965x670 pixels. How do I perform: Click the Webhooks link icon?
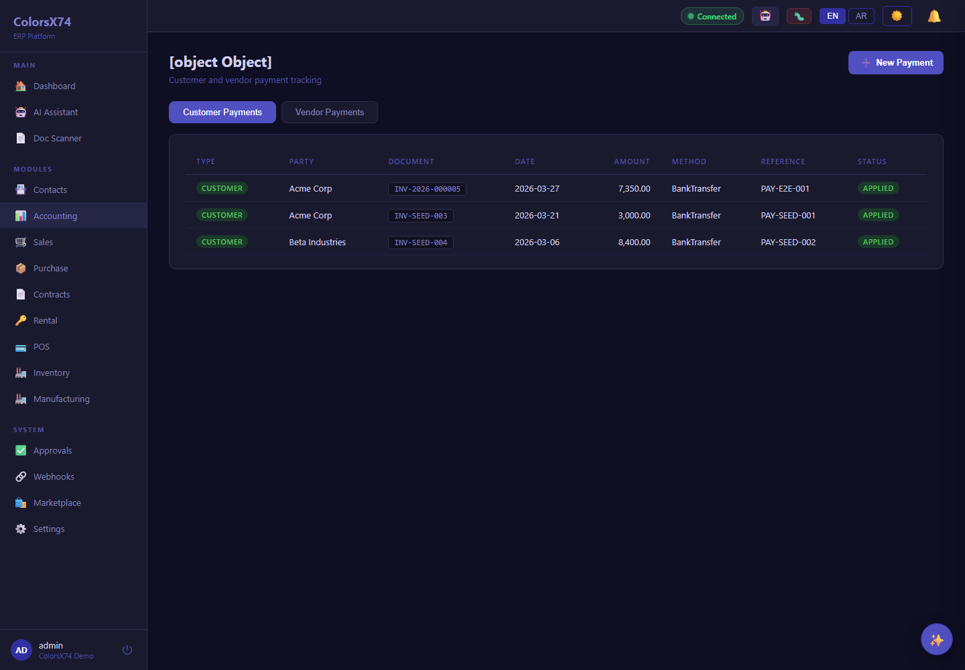coord(21,476)
